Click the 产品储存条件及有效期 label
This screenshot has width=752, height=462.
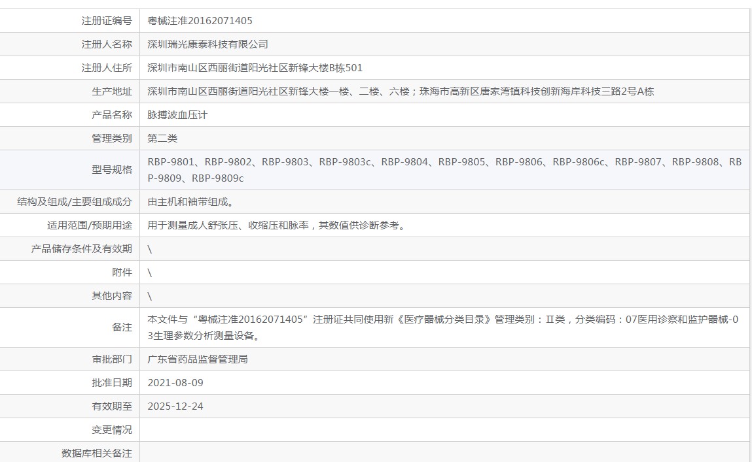coord(82,248)
